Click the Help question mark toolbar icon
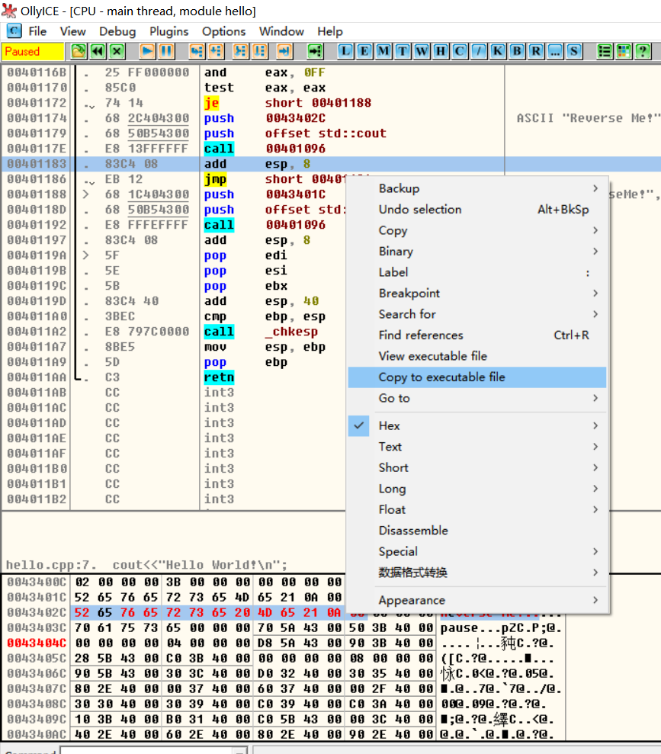661x754 pixels. click(x=643, y=51)
